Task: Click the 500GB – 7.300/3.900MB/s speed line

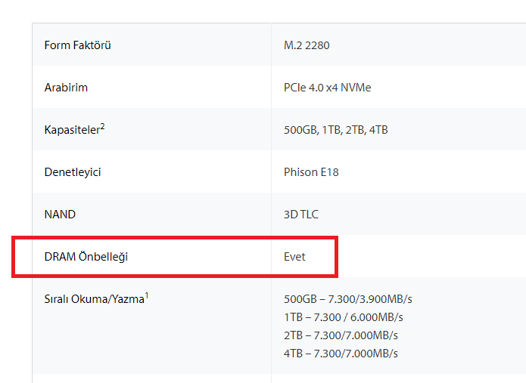Action: tap(348, 299)
